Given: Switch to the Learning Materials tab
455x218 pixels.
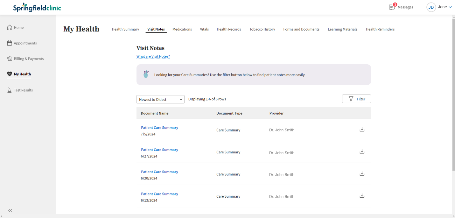Looking at the screenshot, I should [x=342, y=29].
